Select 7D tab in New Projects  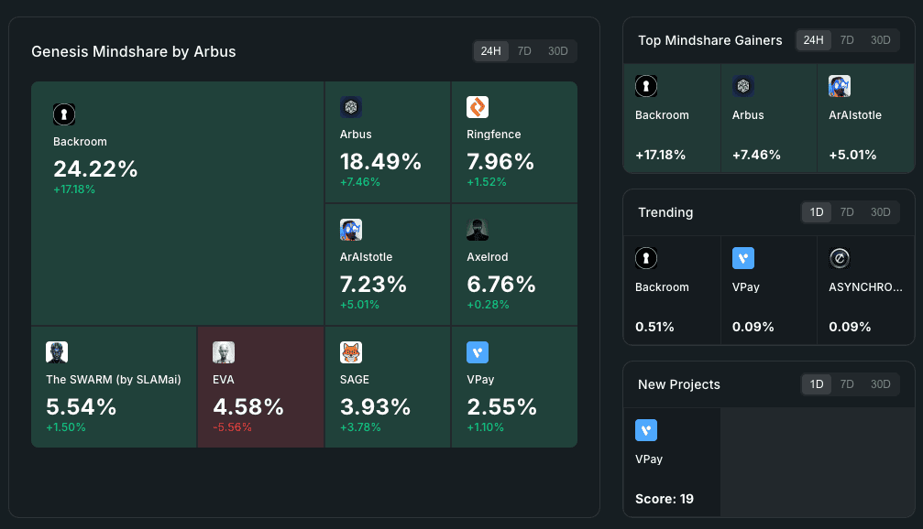click(x=847, y=384)
